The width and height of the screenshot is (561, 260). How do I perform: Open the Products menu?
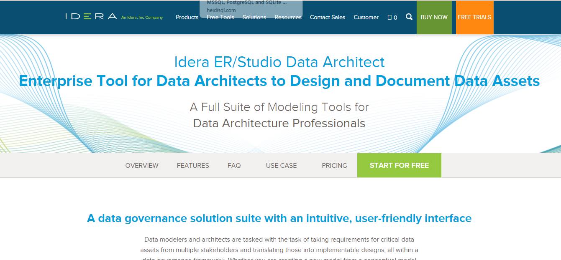pyautogui.click(x=187, y=17)
